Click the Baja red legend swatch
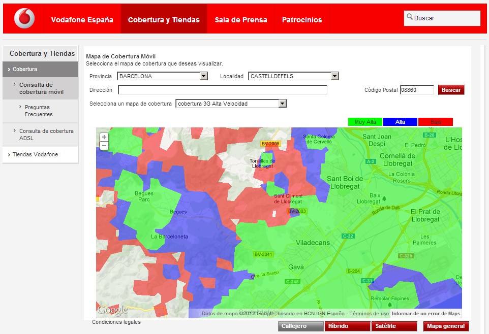Viewport: 489px width, 334px height. 435,122
